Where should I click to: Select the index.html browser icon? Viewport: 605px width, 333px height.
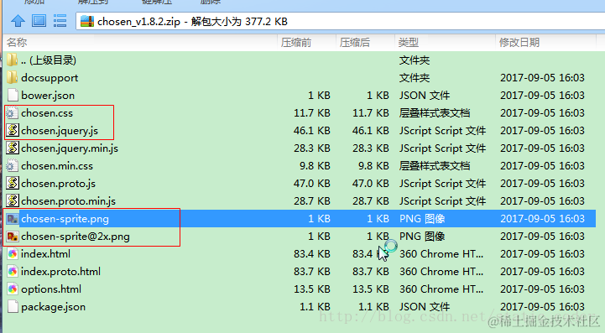pyautogui.click(x=13, y=254)
